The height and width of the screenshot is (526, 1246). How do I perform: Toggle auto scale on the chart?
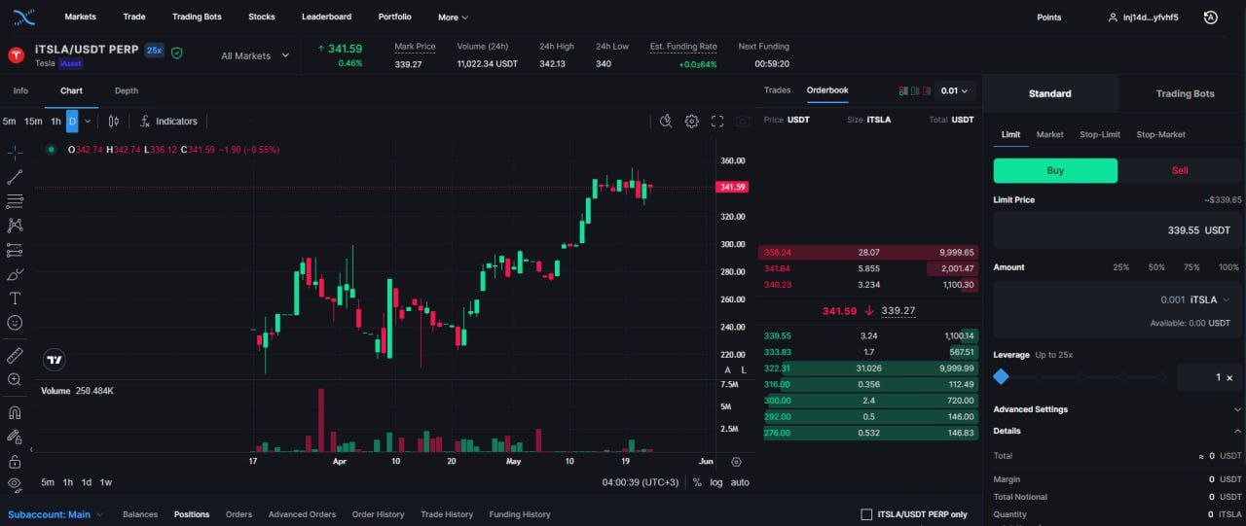pos(740,482)
